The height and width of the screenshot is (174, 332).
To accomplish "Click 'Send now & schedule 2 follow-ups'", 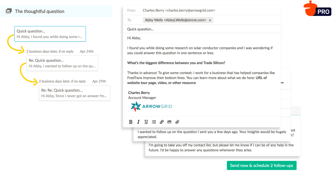I will tap(261, 165).
